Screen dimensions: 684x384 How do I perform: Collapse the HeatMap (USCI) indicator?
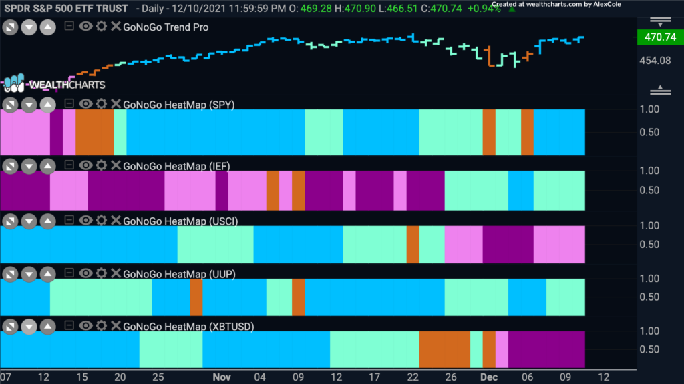tap(69, 220)
